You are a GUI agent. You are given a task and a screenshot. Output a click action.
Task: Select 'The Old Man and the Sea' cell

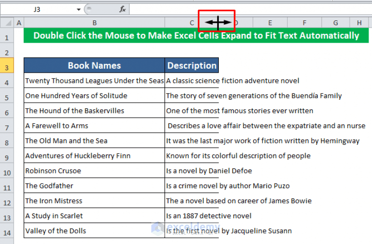pos(95,140)
